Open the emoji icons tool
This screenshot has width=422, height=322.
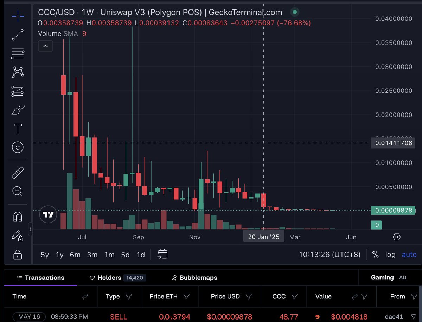click(18, 147)
